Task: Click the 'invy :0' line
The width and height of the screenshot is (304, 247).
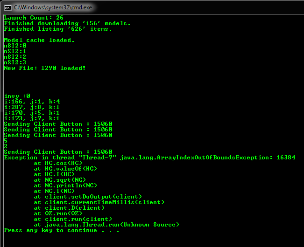Action: (17, 96)
